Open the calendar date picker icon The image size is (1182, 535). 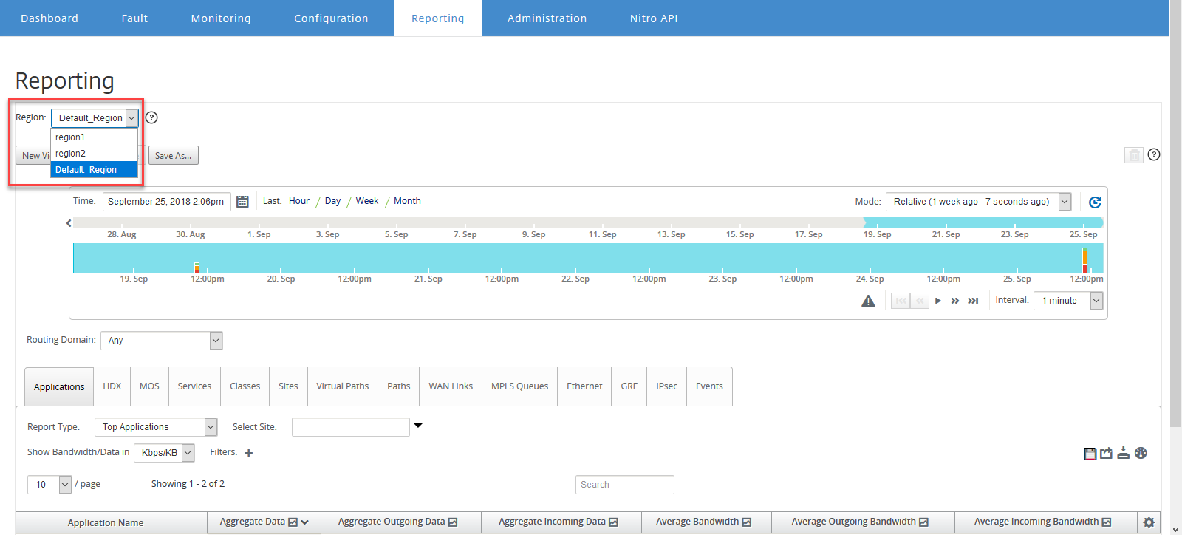[242, 202]
